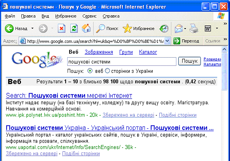The image size is (230, 161).
Task: Expand toolbar overflow chevron near Edit button
Action: click(x=225, y=23)
